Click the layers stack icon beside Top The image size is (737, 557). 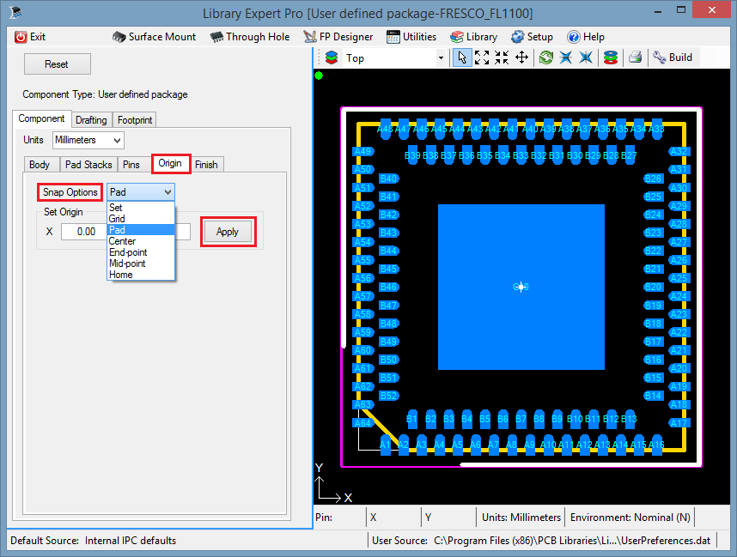(332, 58)
